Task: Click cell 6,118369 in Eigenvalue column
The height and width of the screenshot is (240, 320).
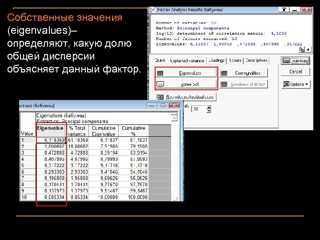Action: [51, 140]
